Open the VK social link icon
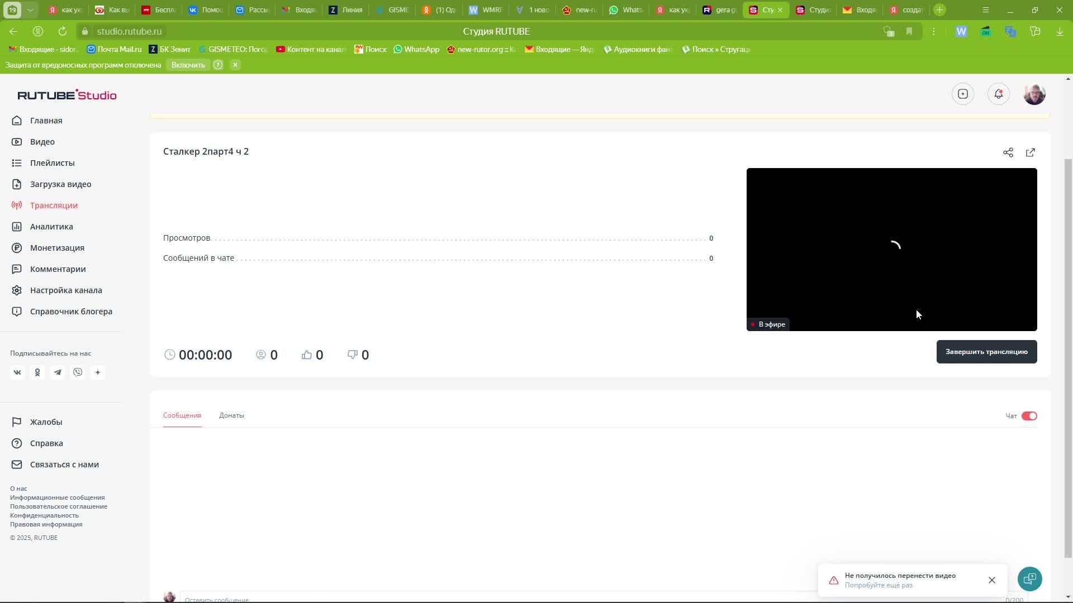The image size is (1073, 603). 17,372
